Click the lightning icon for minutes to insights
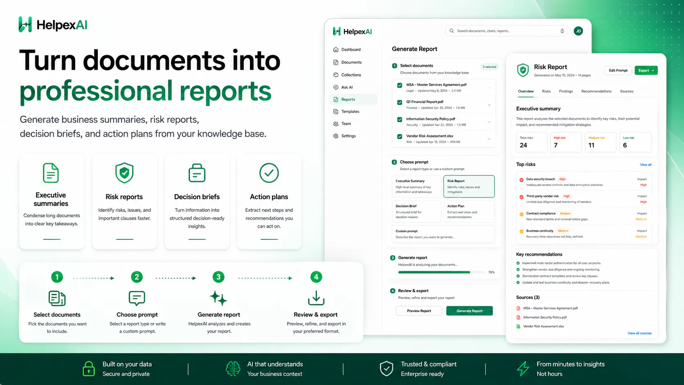Viewport: 684px width, 385px height. coord(523,369)
